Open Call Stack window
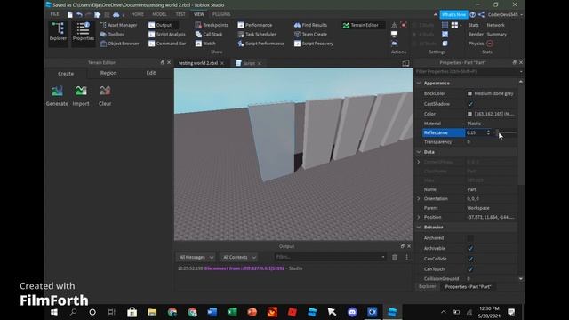The width and height of the screenshot is (569, 320). click(x=209, y=34)
